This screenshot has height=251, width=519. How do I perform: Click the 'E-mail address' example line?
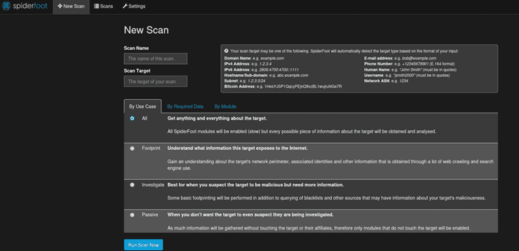coord(400,58)
